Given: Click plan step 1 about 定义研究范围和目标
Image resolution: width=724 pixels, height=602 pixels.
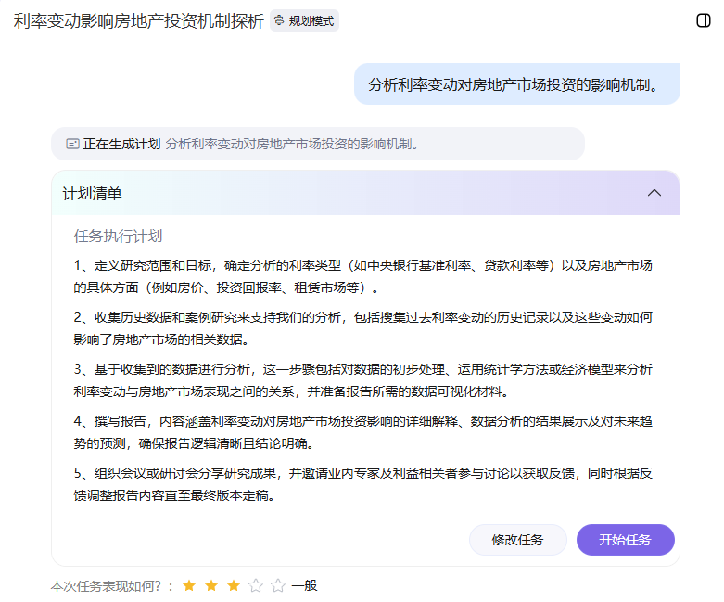Looking at the screenshot, I should 362,276.
